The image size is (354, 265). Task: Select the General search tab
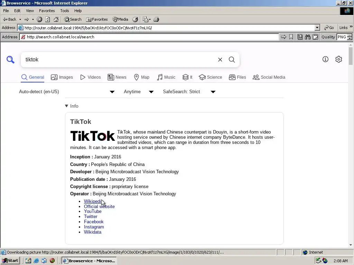pos(33,77)
